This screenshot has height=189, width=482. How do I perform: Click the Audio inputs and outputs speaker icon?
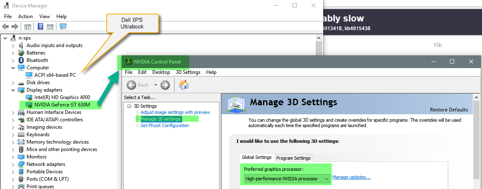tap(21, 45)
